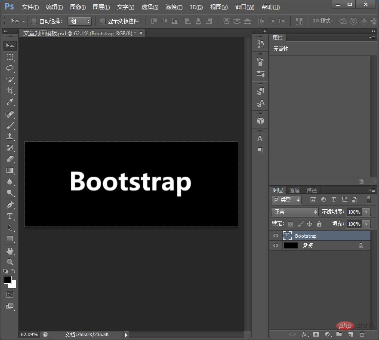Select the Eyedropper tool

click(x=10, y=102)
